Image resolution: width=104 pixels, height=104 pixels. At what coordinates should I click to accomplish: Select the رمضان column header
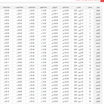[90, 8]
